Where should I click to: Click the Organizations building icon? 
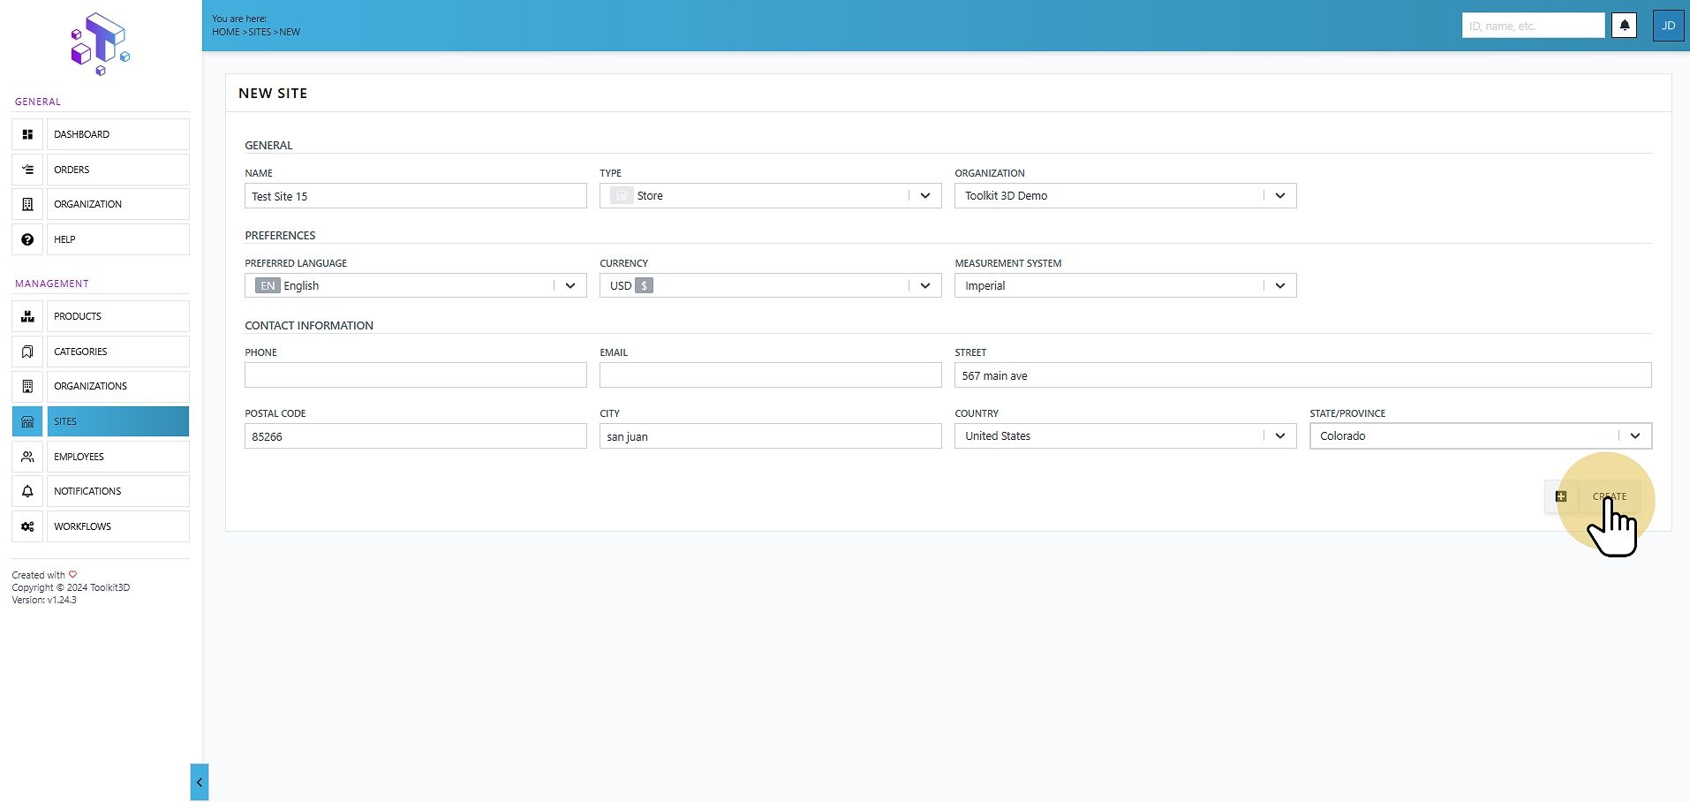[x=27, y=386]
